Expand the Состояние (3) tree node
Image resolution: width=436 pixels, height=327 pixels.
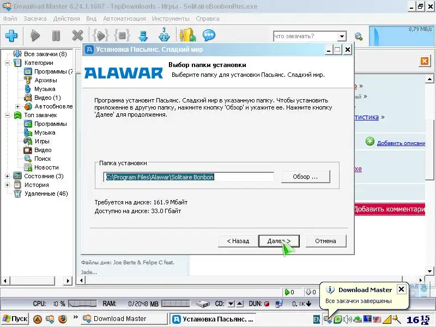[8, 176]
